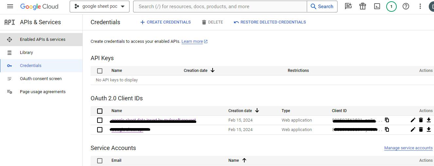This screenshot has height=166, width=434.
Task: Check the second OAuth client row checkbox
Action: [x=100, y=130]
